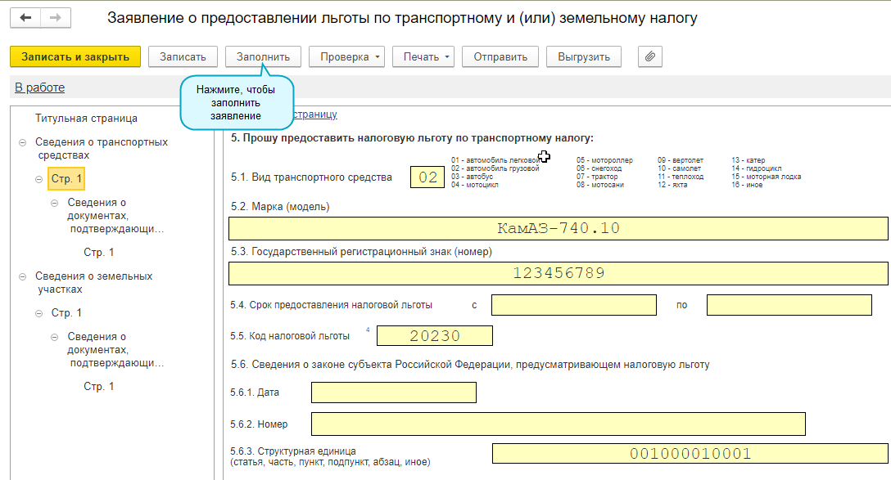Click vehicle type code field 02
Screen dimensions: 891x480
(427, 177)
